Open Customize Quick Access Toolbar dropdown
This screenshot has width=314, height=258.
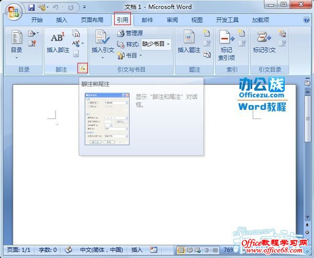pos(84,7)
